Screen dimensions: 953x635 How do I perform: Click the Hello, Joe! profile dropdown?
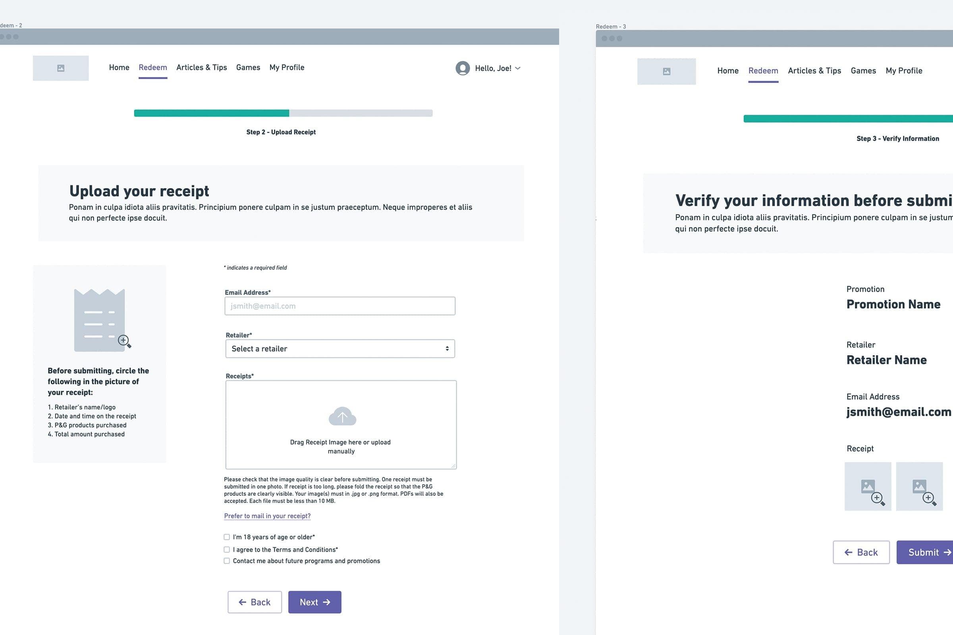pyautogui.click(x=488, y=68)
